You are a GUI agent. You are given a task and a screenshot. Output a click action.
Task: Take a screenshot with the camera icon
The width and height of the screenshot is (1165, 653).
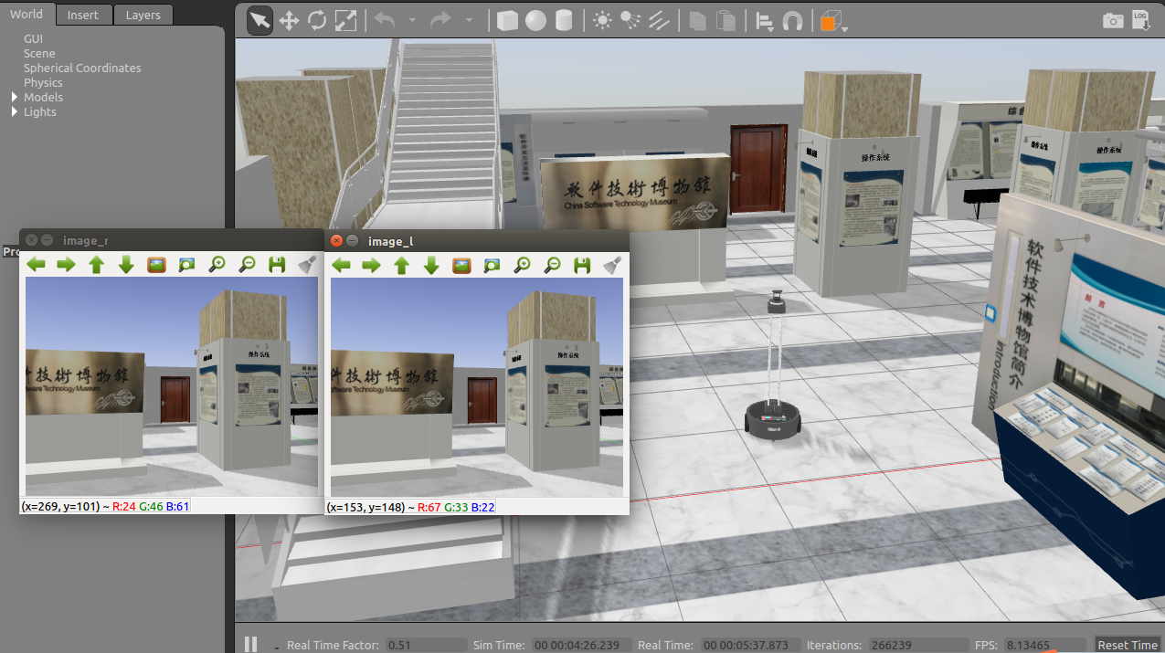(1112, 21)
